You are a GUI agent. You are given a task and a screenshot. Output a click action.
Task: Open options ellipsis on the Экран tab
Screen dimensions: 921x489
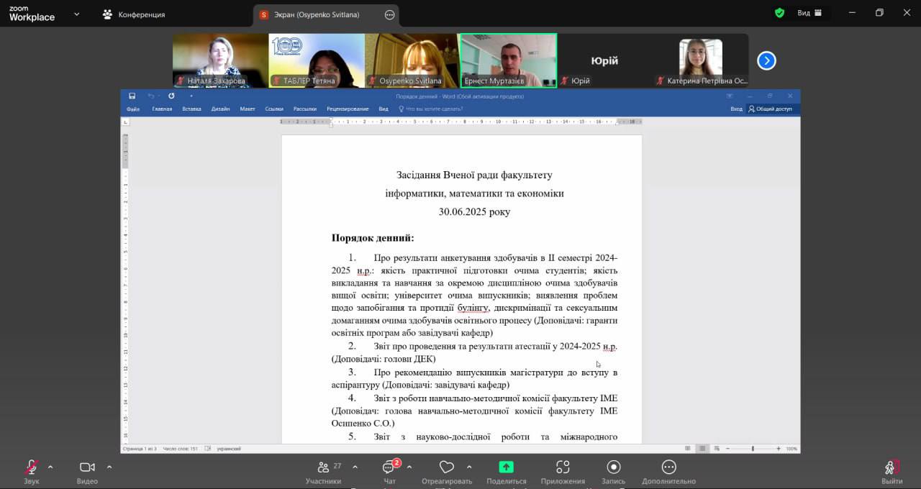tap(389, 14)
